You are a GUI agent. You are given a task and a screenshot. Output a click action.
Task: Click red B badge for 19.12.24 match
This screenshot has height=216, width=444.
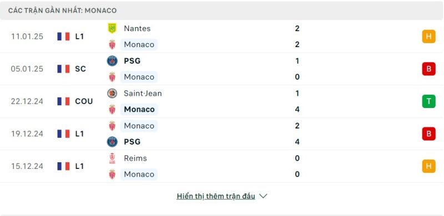(x=428, y=133)
